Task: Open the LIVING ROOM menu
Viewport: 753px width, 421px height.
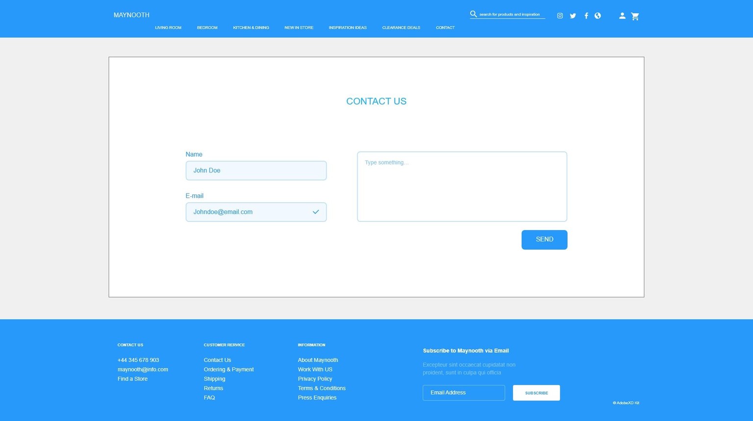Action: click(x=168, y=27)
